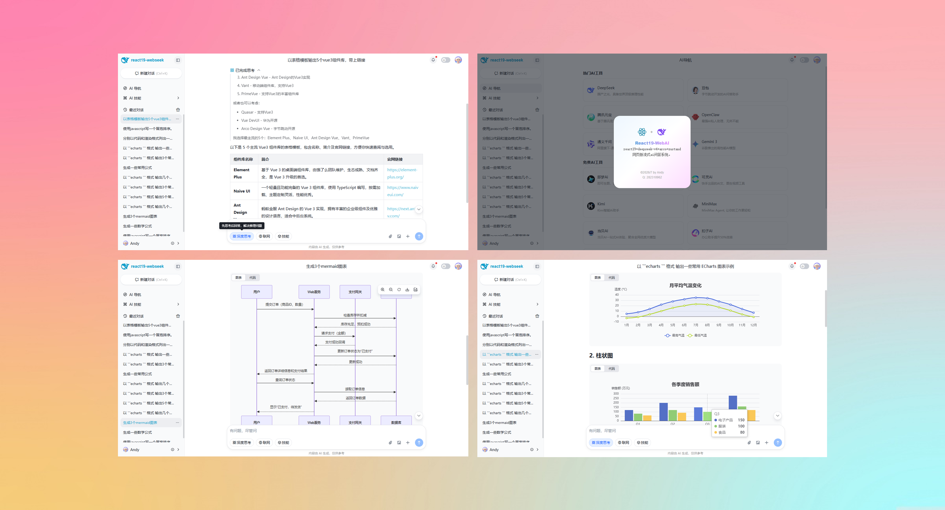
Task: Enable 深度思考 in the mermaid图表 chat input
Action: coord(242,443)
